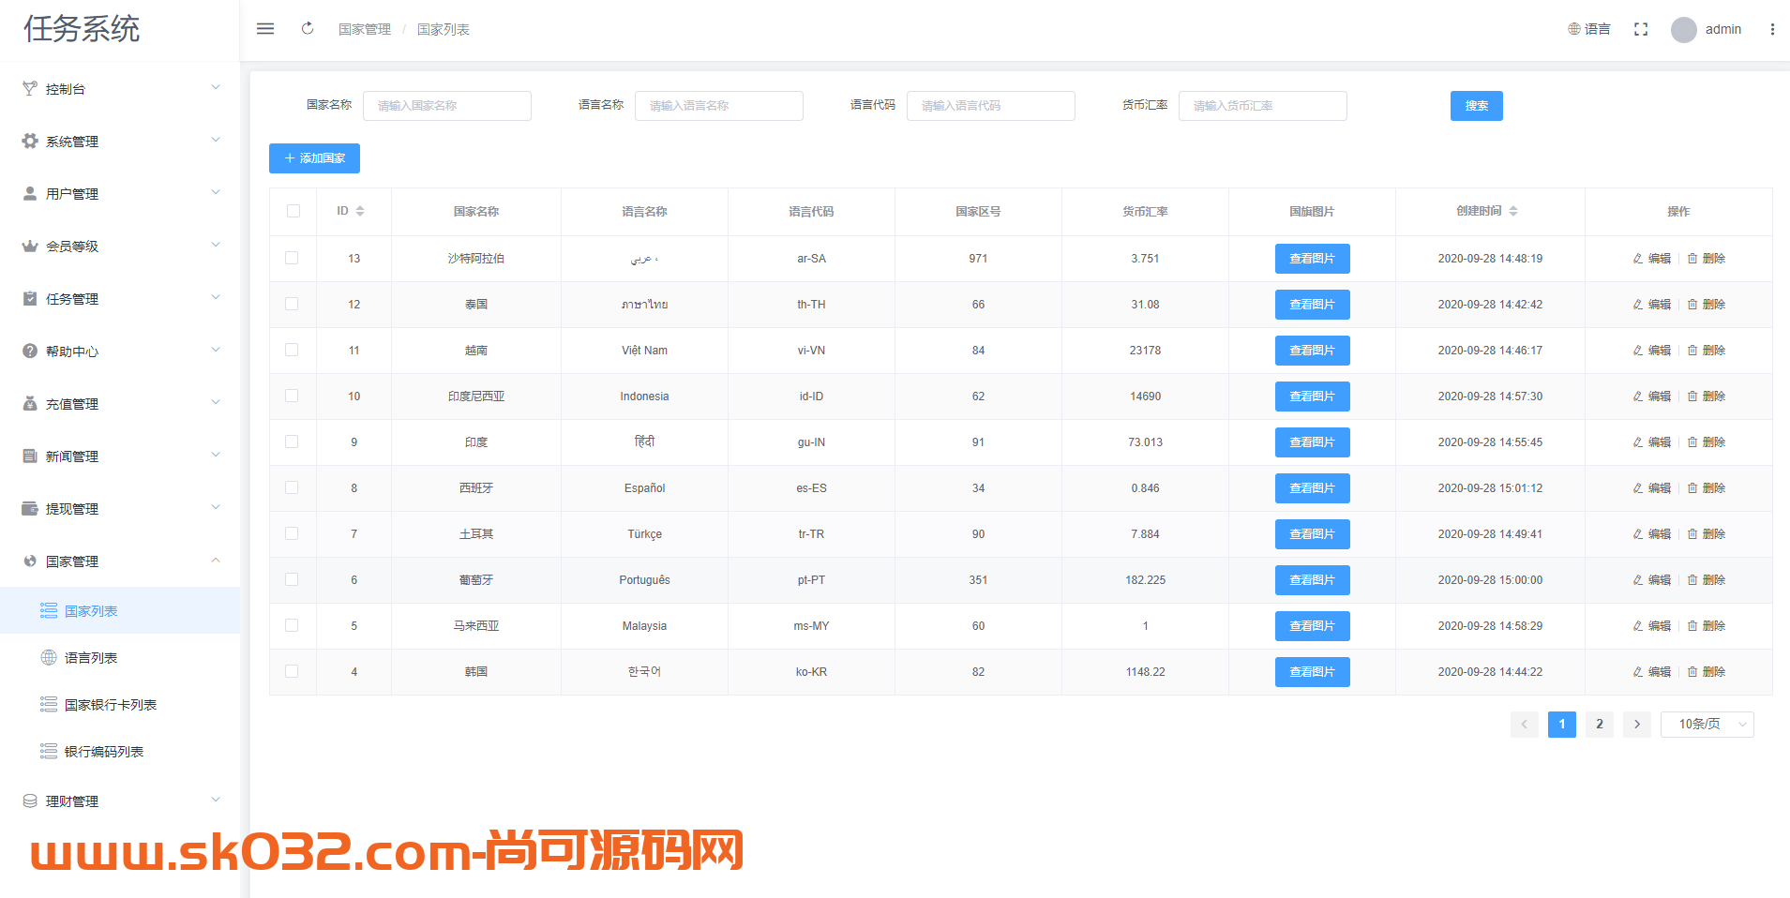Open the 帮助中心 menu label
The image size is (1790, 898).
[72, 352]
